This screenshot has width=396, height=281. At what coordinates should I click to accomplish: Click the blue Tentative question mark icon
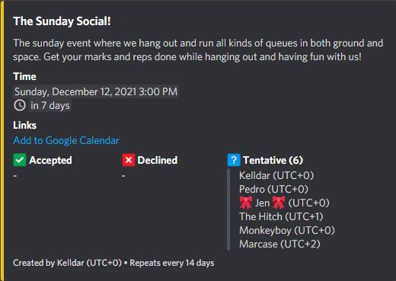point(234,160)
